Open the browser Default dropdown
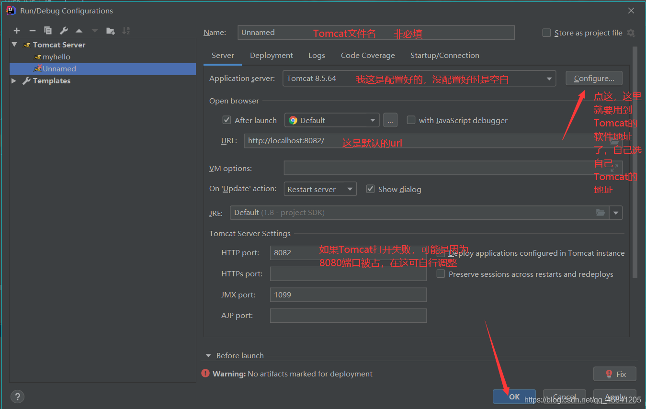646x409 pixels. tap(332, 120)
